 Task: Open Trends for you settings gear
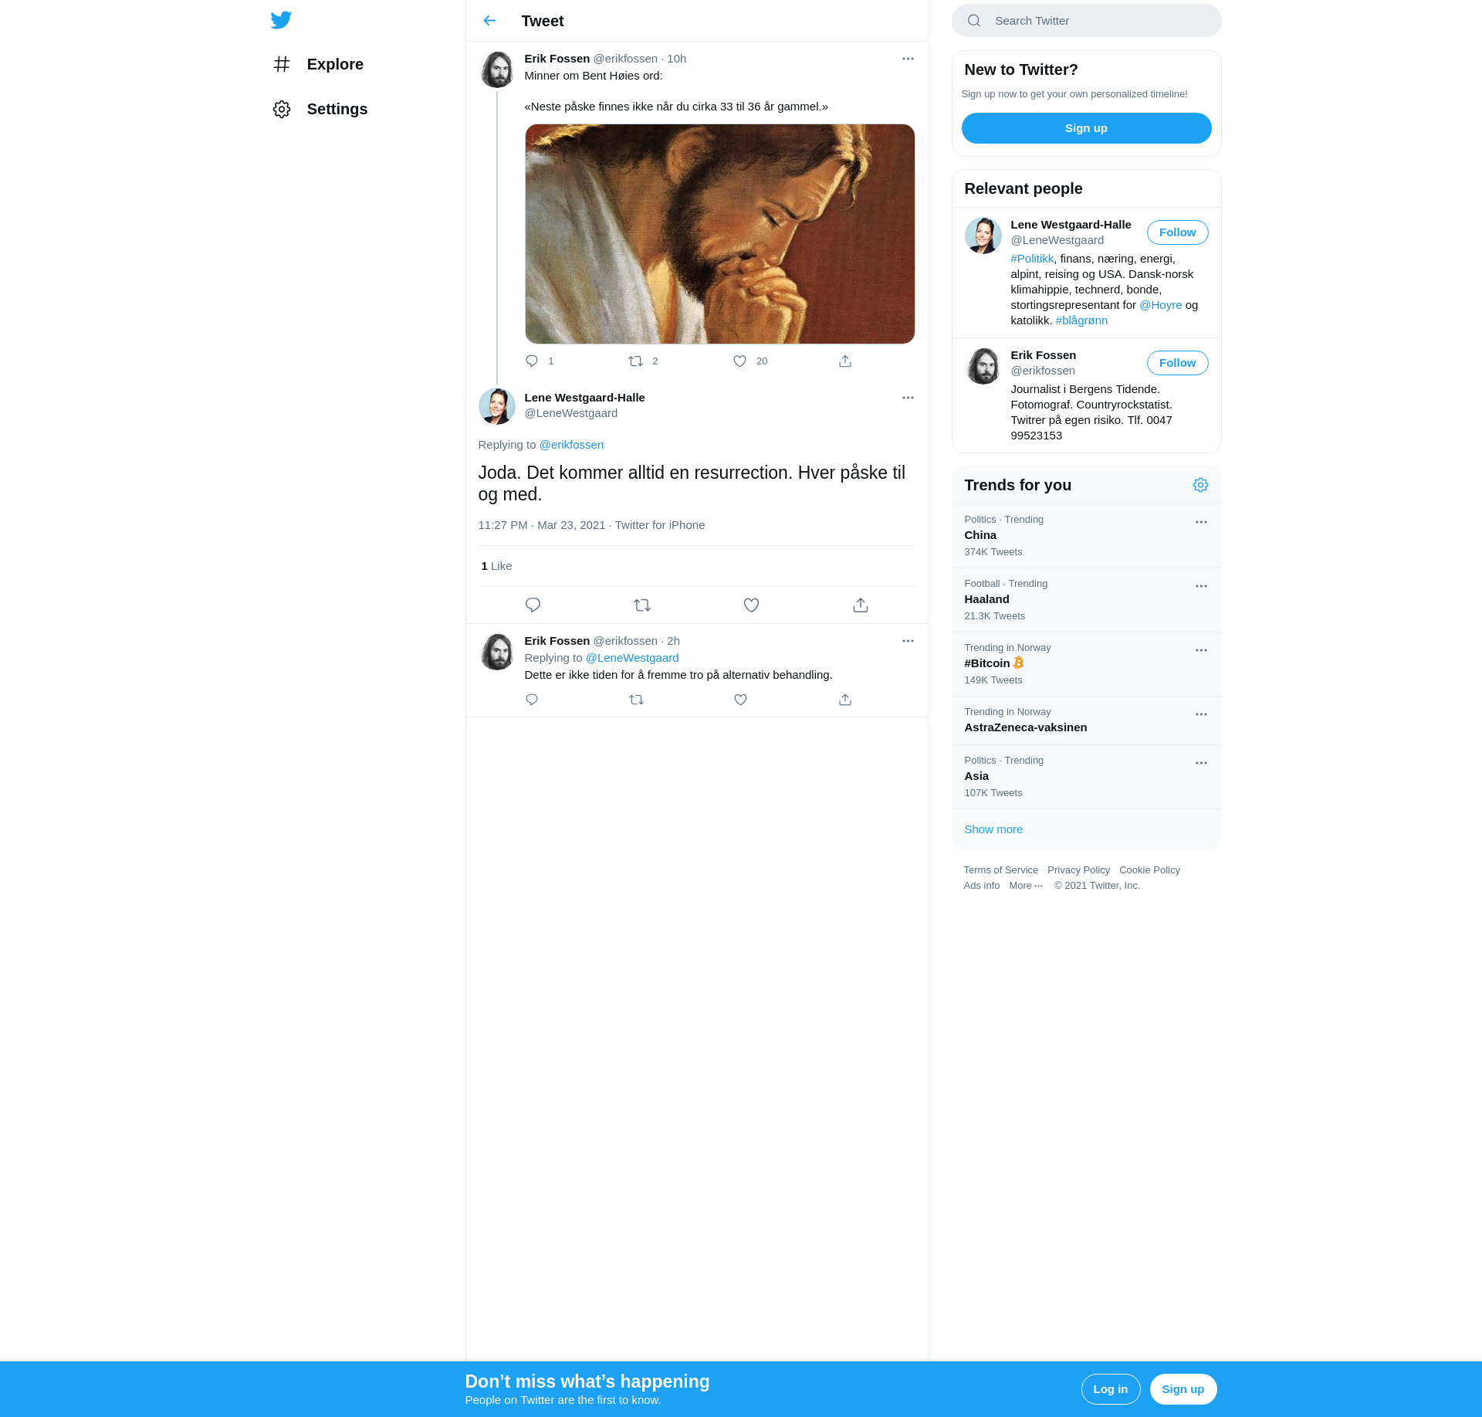(x=1200, y=485)
